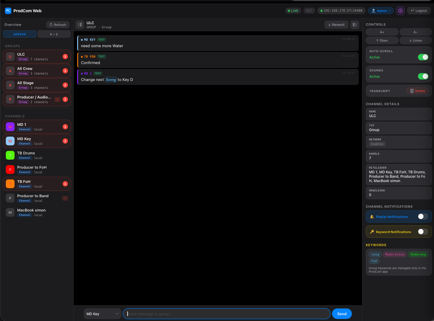Click the purple MD 1 channel avatar
The image size is (434, 321).
click(10, 127)
